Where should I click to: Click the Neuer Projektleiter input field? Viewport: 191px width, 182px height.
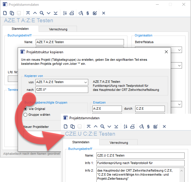point(42,135)
